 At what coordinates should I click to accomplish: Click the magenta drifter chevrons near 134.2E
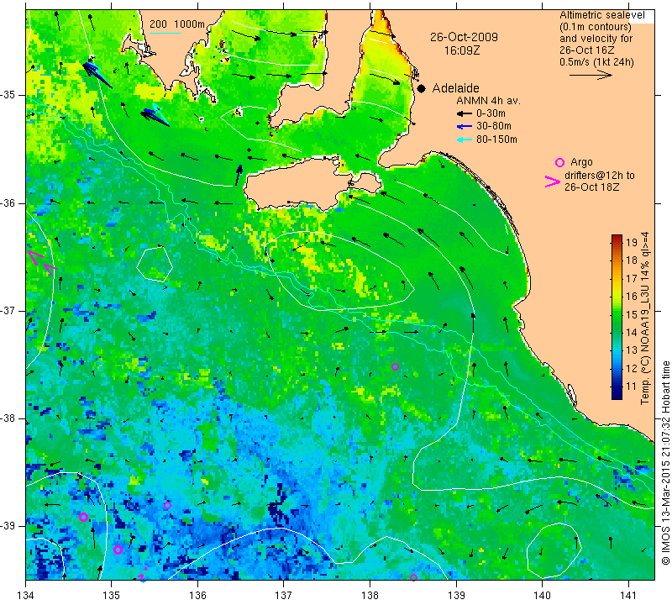pos(41,262)
